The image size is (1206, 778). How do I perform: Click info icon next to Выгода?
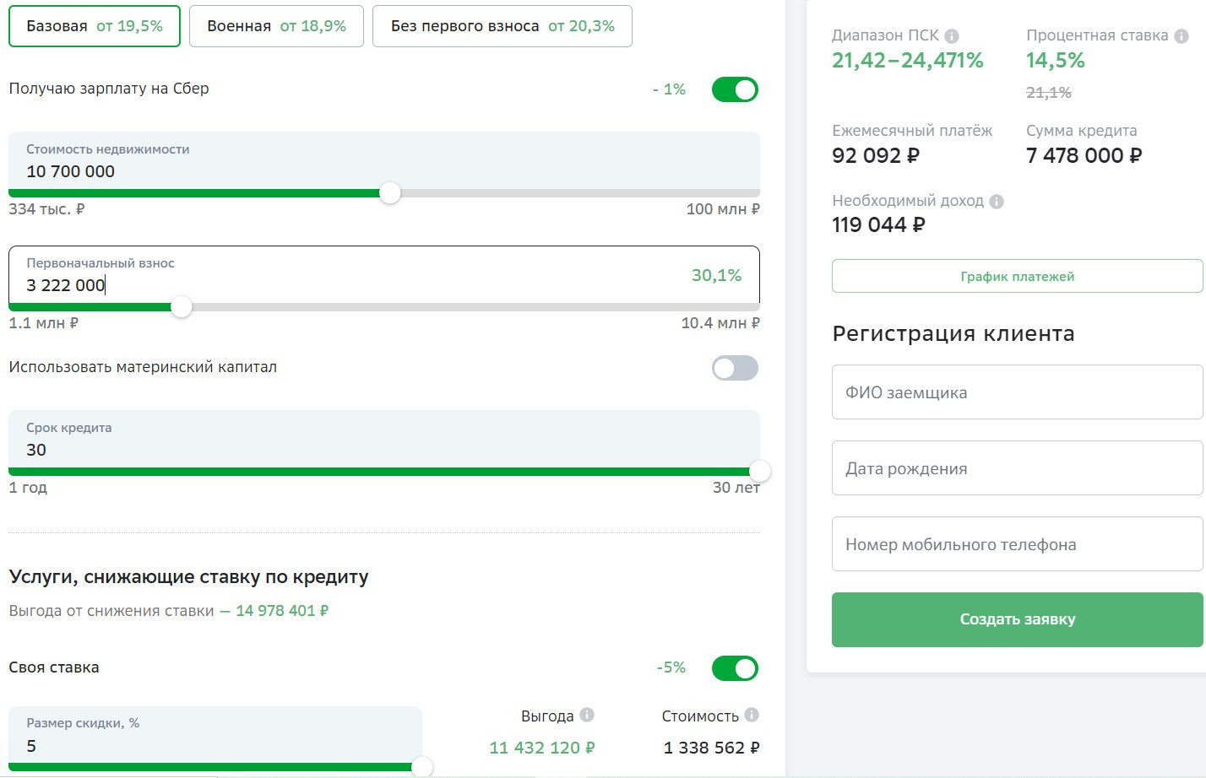[587, 716]
